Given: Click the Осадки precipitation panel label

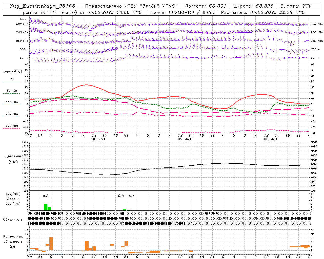Looking at the screenshot, I should tap(13, 199).
